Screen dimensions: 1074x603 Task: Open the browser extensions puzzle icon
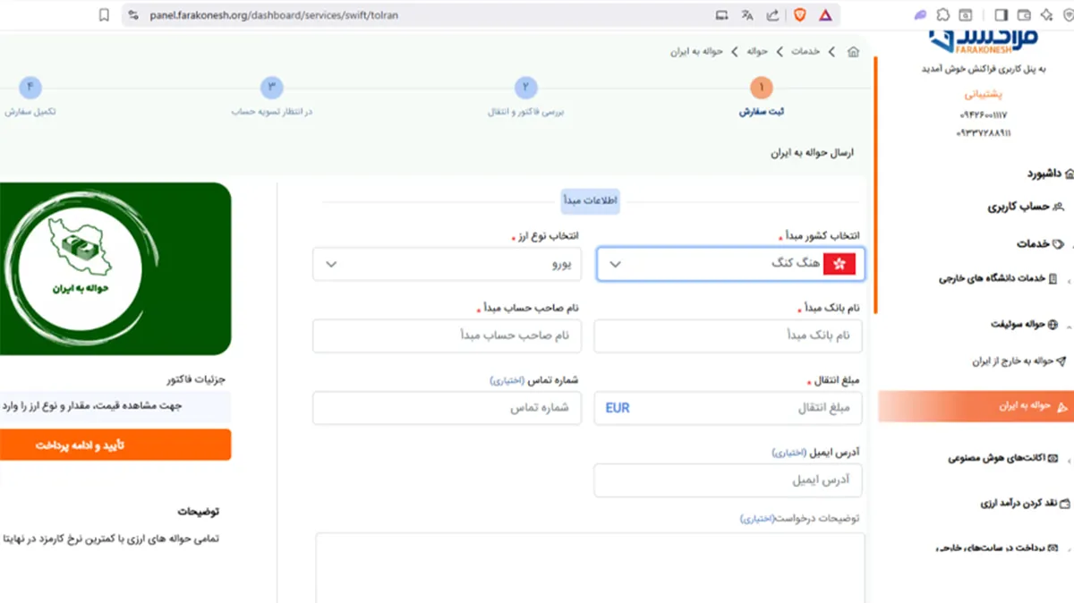click(x=942, y=15)
